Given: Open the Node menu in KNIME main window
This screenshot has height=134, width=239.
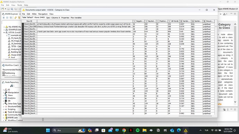Looking at the screenshot, I should coord(20,5).
